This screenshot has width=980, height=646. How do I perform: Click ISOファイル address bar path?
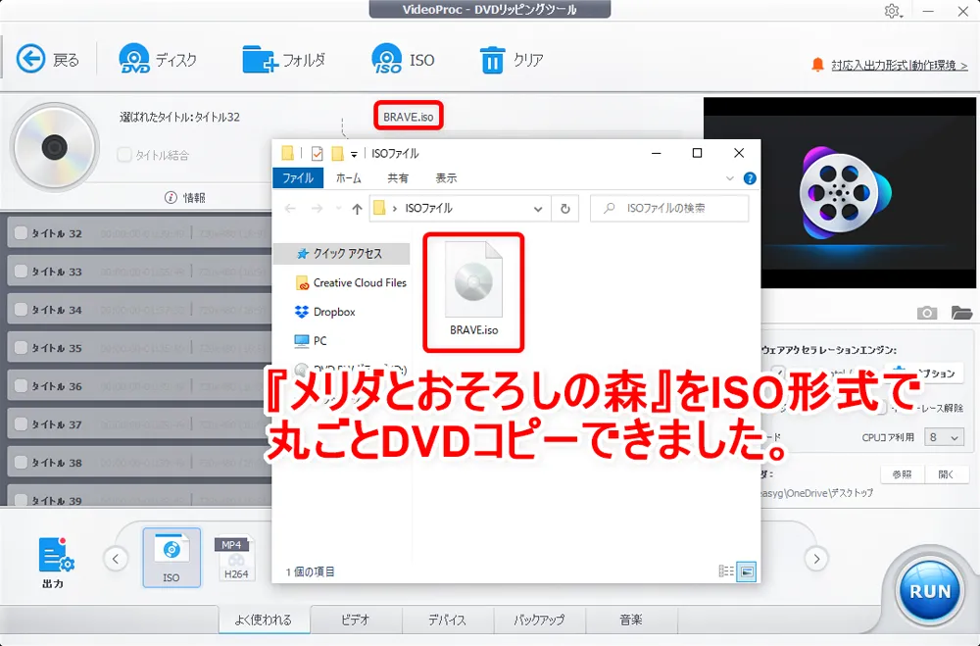[429, 208]
